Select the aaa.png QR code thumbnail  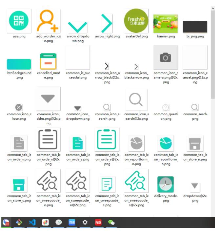pyautogui.click(x=19, y=21)
